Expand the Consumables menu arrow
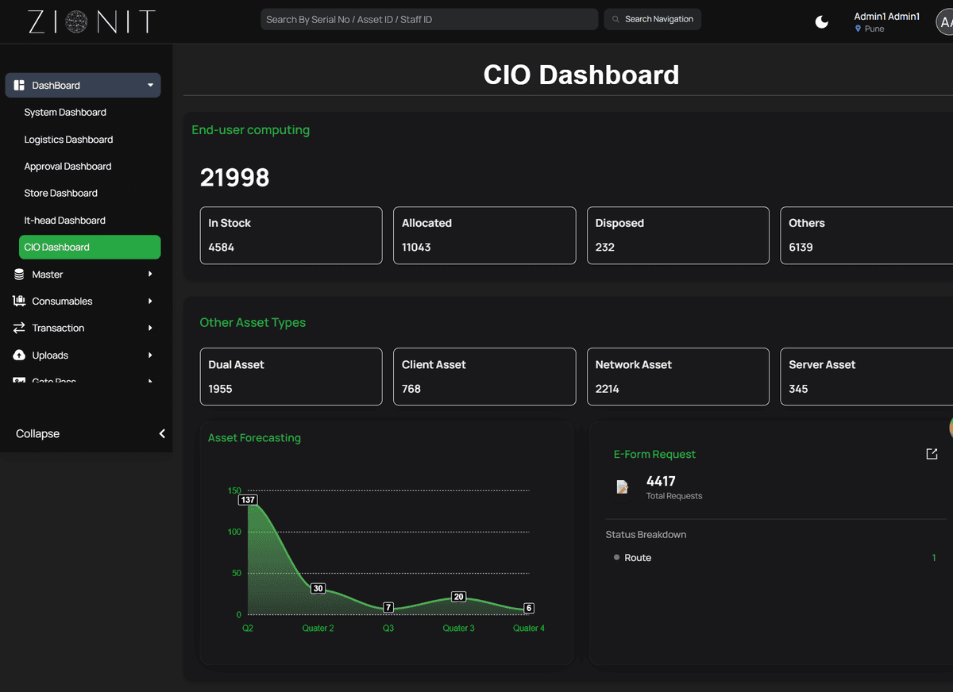953x692 pixels. 150,302
